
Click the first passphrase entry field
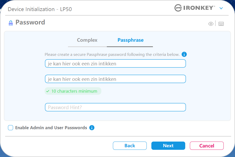pos(115,64)
